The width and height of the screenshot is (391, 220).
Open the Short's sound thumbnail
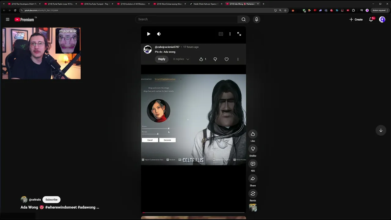click(253, 208)
